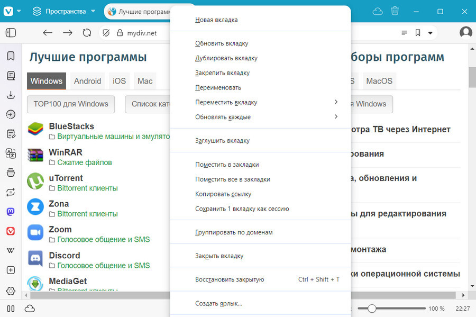Expand Обновлять каждые submenu

[260, 117]
